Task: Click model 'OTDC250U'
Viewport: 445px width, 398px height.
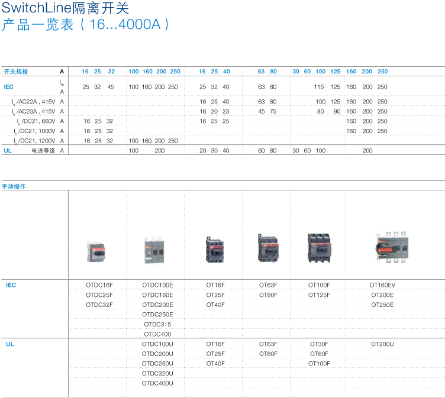Action: 157,364
